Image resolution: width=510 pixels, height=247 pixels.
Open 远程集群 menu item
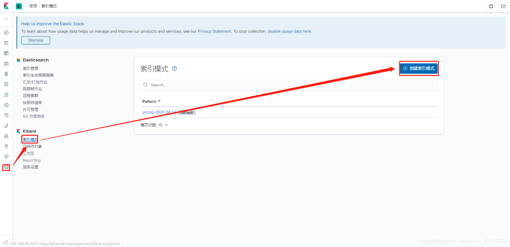pos(30,96)
